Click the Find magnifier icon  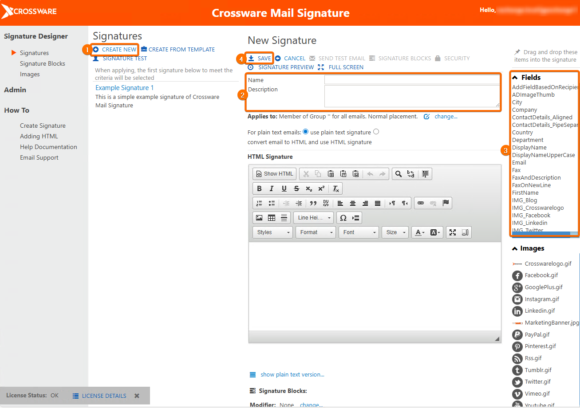(x=398, y=174)
